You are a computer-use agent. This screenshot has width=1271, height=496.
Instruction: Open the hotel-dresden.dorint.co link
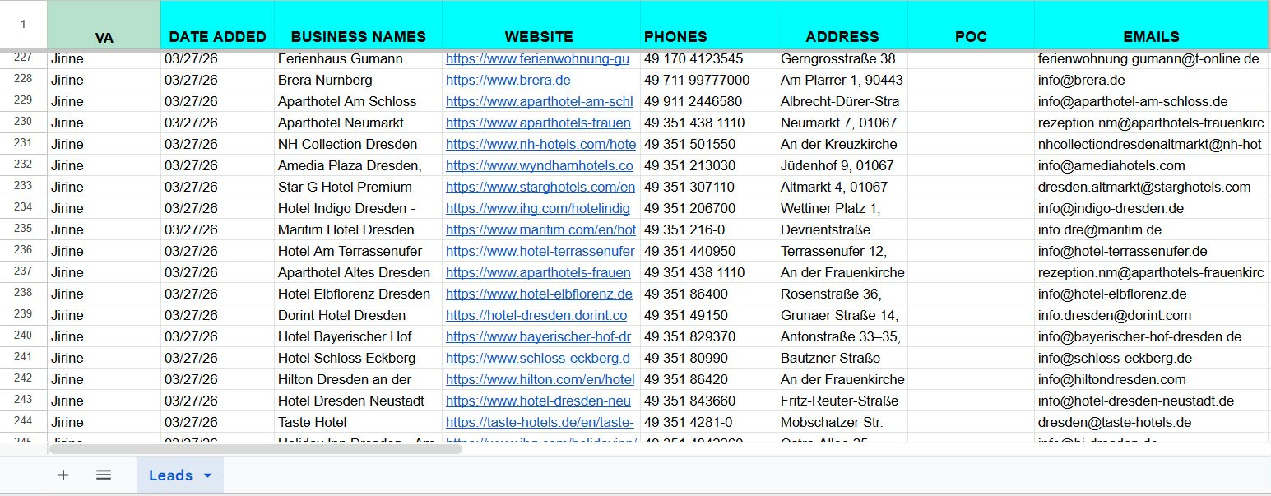(x=536, y=315)
